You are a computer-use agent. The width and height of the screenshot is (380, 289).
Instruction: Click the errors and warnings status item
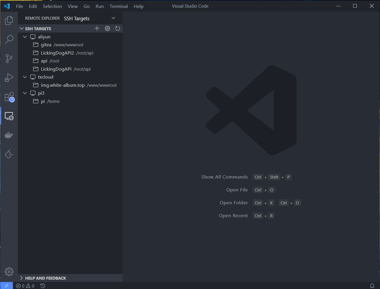[x=25, y=286]
